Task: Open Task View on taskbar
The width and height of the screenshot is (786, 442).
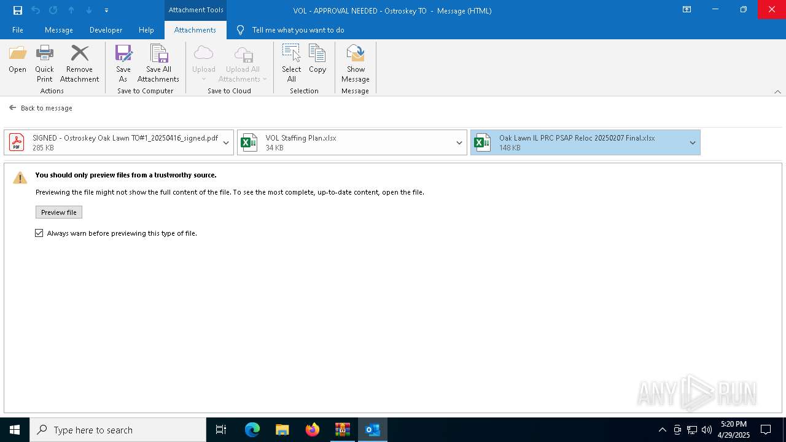Action: [221, 430]
